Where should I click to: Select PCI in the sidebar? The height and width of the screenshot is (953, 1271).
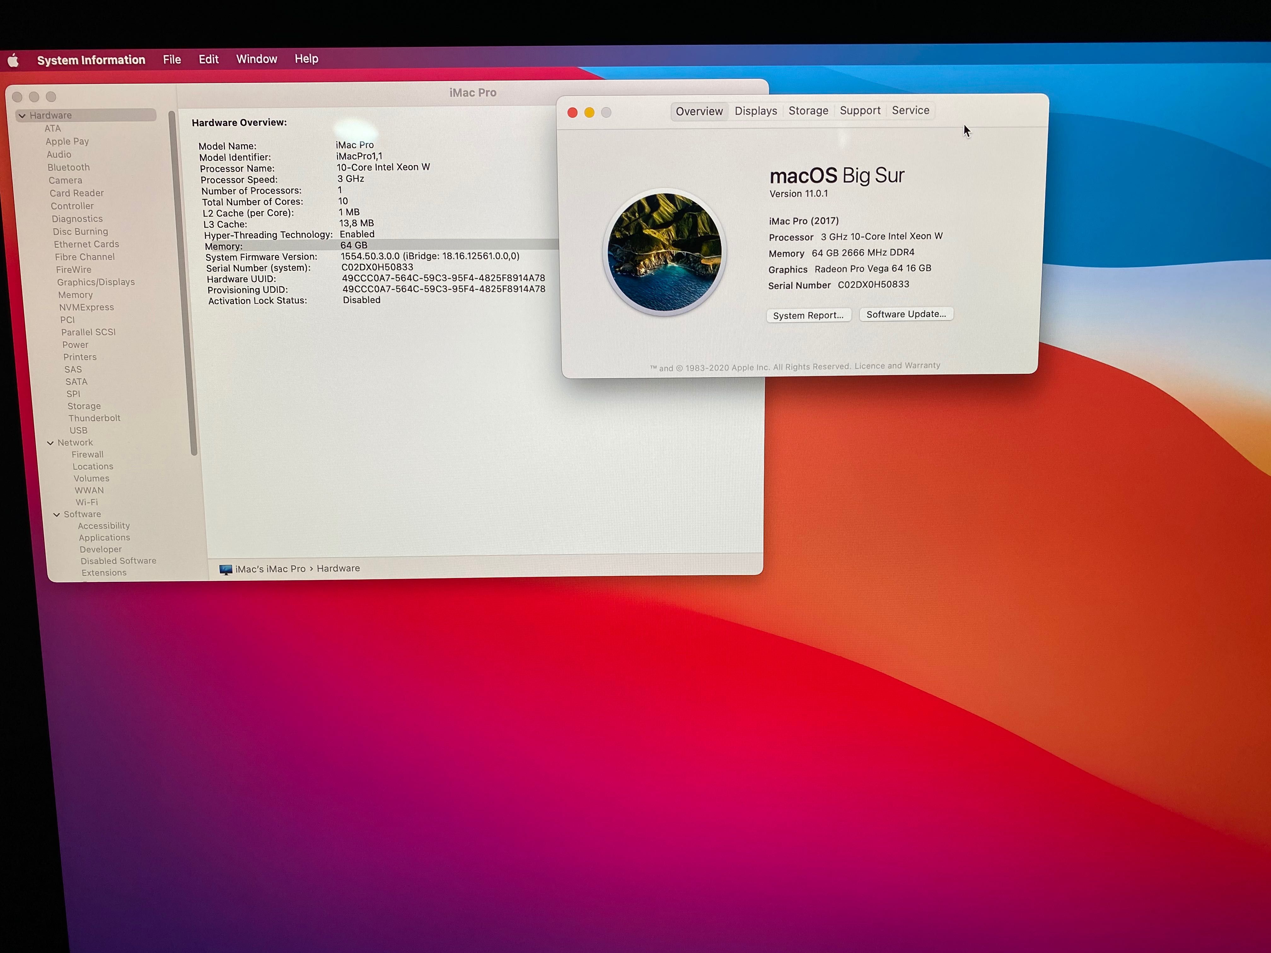tap(67, 320)
